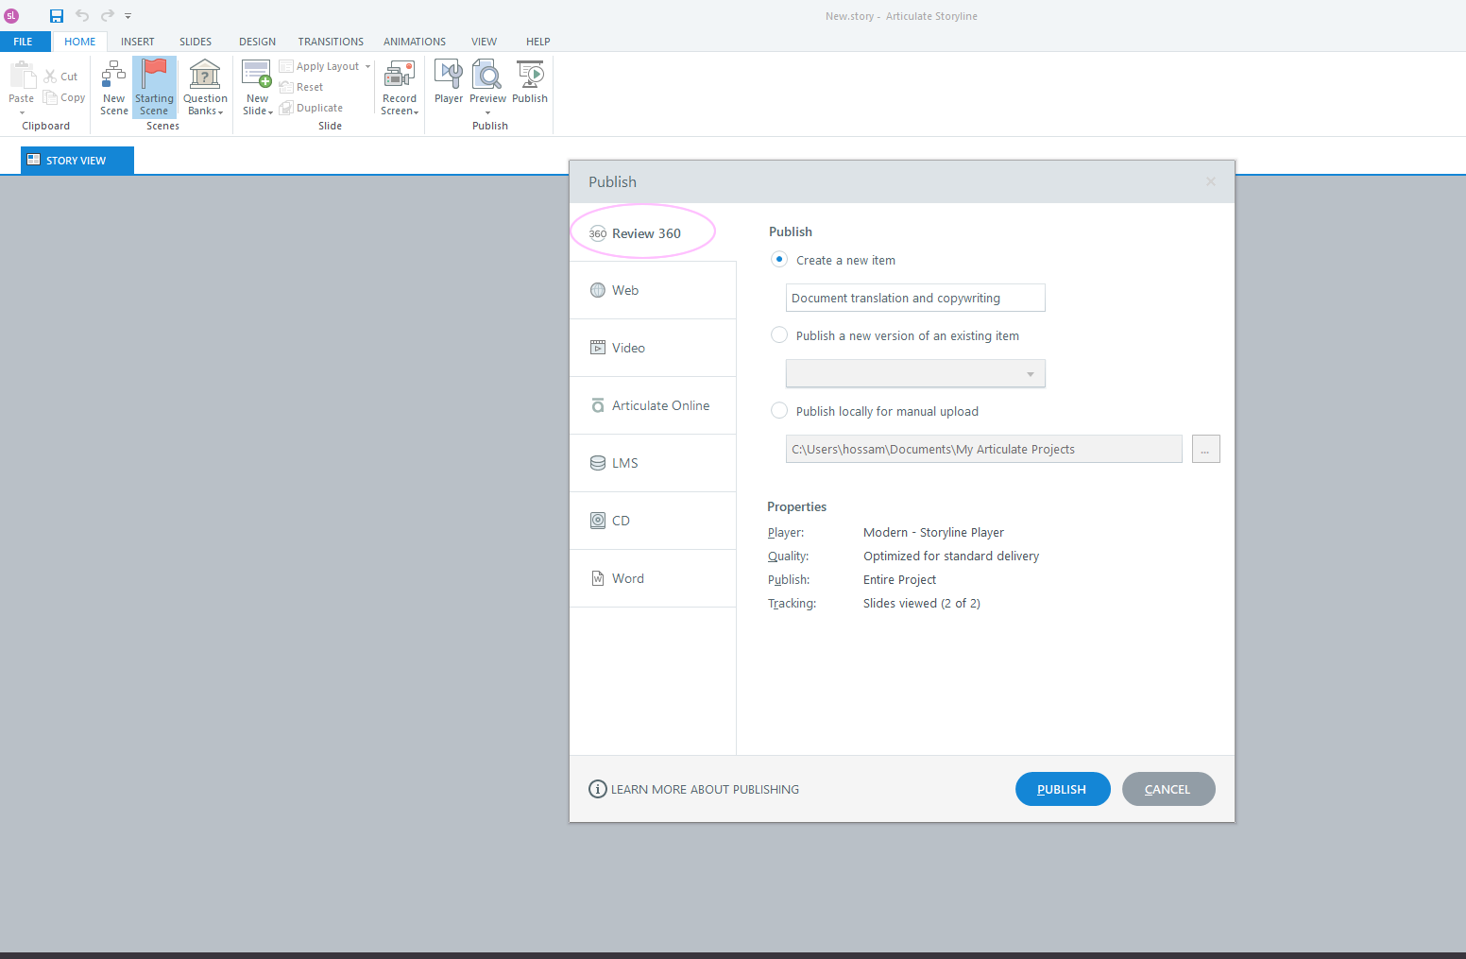This screenshot has width=1466, height=959.
Task: Click the browse folder ellipsis button
Action: [1205, 450]
